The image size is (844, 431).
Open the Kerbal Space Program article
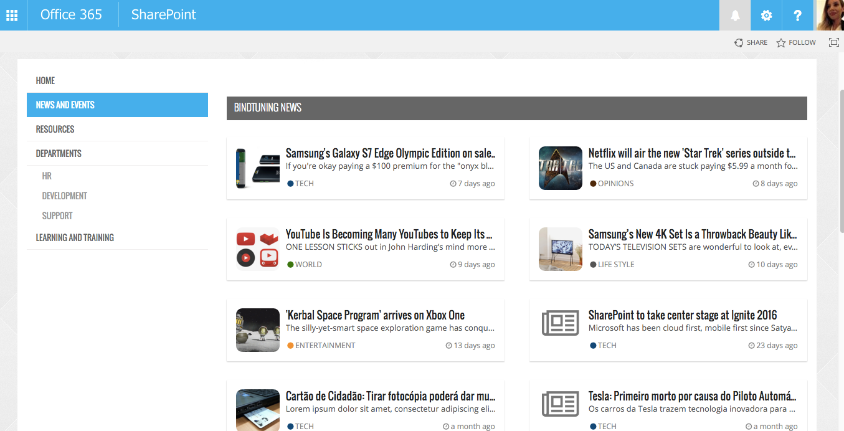coord(375,315)
